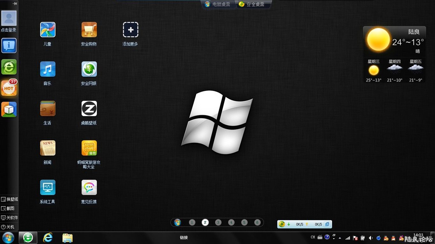Click the volume speaker tray icon
Image resolution: width=435 pixels, height=244 pixels.
371,238
